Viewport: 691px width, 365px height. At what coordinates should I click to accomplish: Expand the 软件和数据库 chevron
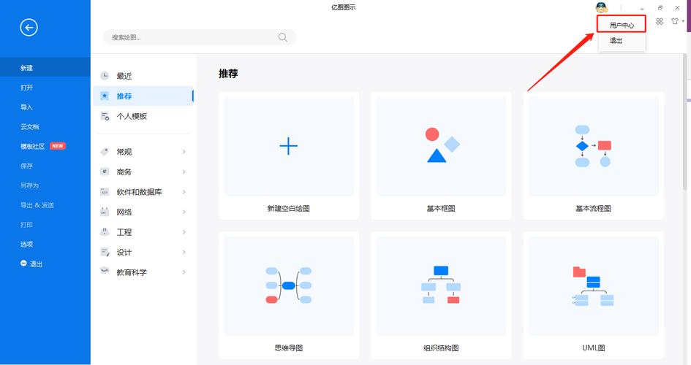pos(184,192)
